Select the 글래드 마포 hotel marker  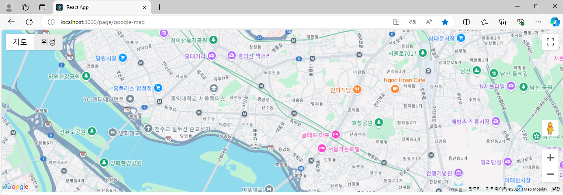pyautogui.click(x=335, y=134)
